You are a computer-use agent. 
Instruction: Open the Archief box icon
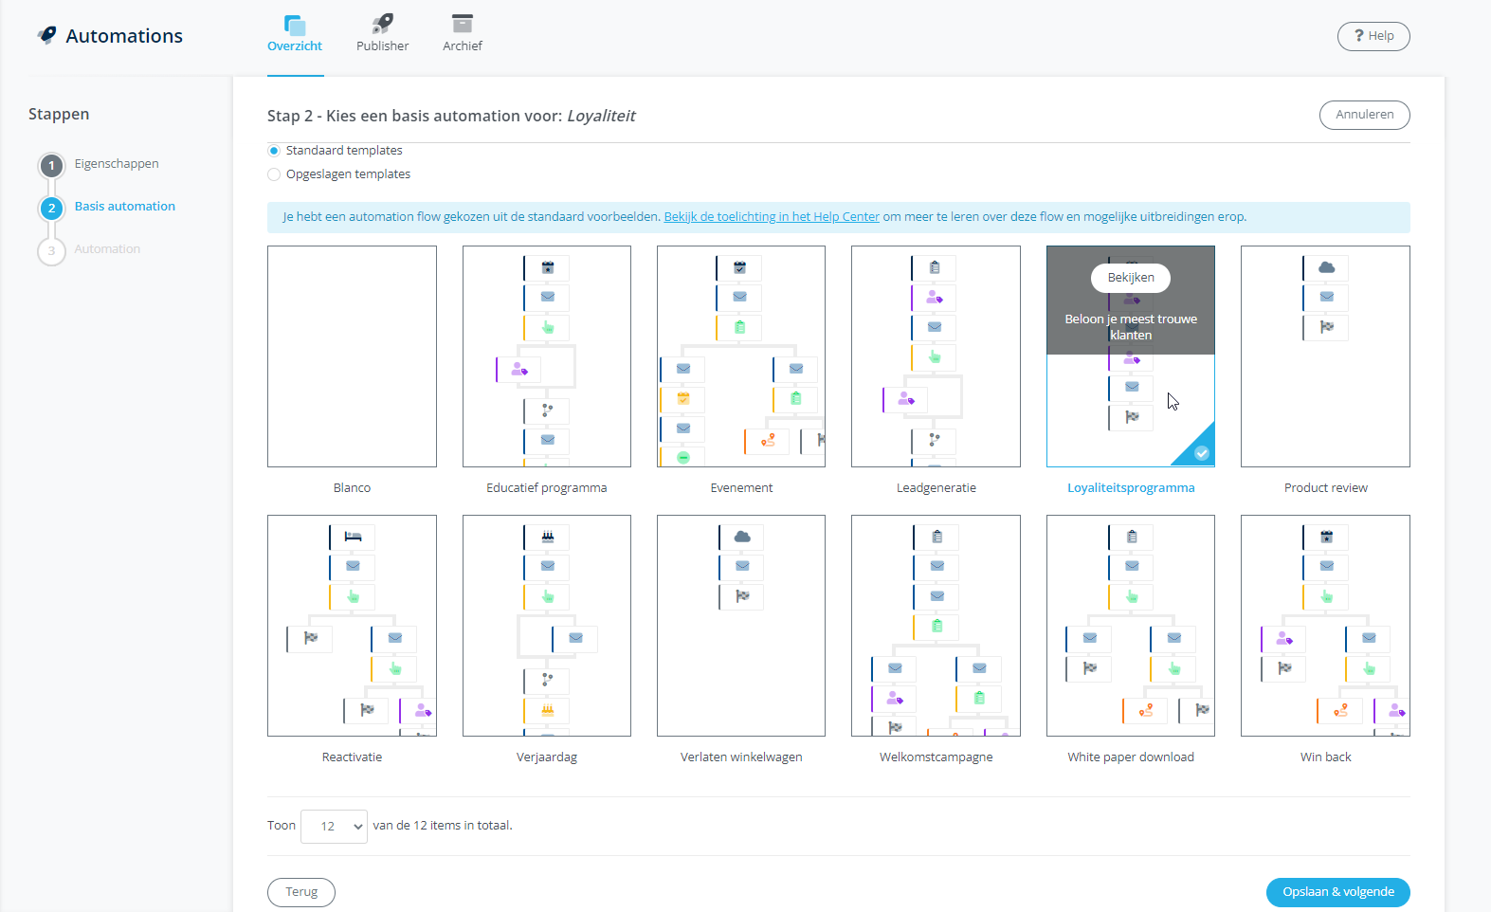tap(462, 24)
